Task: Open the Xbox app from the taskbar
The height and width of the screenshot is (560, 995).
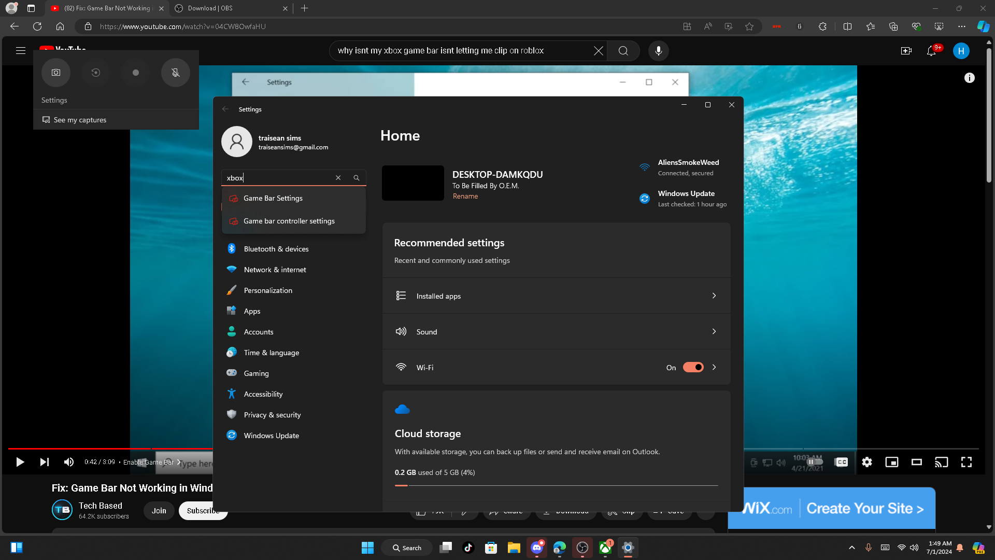Action: 605,548
